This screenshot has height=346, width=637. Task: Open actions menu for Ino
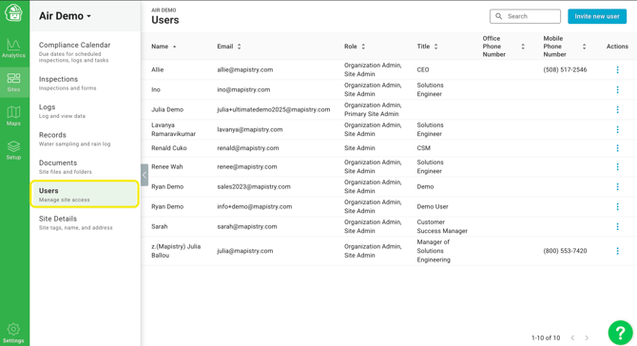(x=617, y=89)
